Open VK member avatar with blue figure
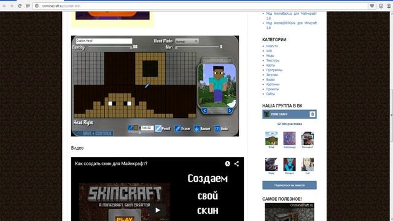The image size is (393, 221). 289,165
